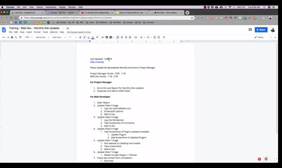Open the Bookmarks menu in macOS menu bar
Image resolution: width=282 pixels, height=168 pixels.
(51, 7)
